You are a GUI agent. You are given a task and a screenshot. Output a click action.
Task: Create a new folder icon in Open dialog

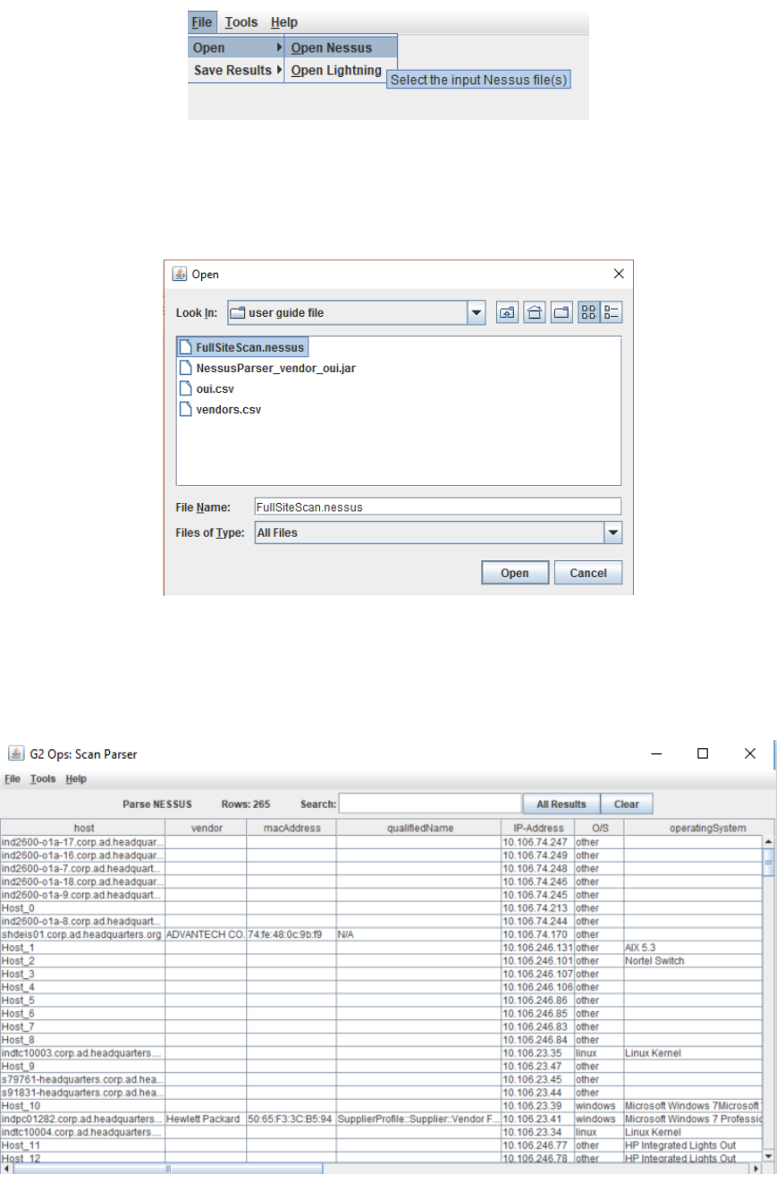pyautogui.click(x=562, y=313)
